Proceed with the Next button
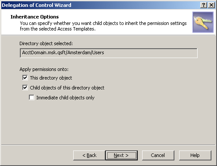The width and height of the screenshot is (217, 166). point(121,155)
